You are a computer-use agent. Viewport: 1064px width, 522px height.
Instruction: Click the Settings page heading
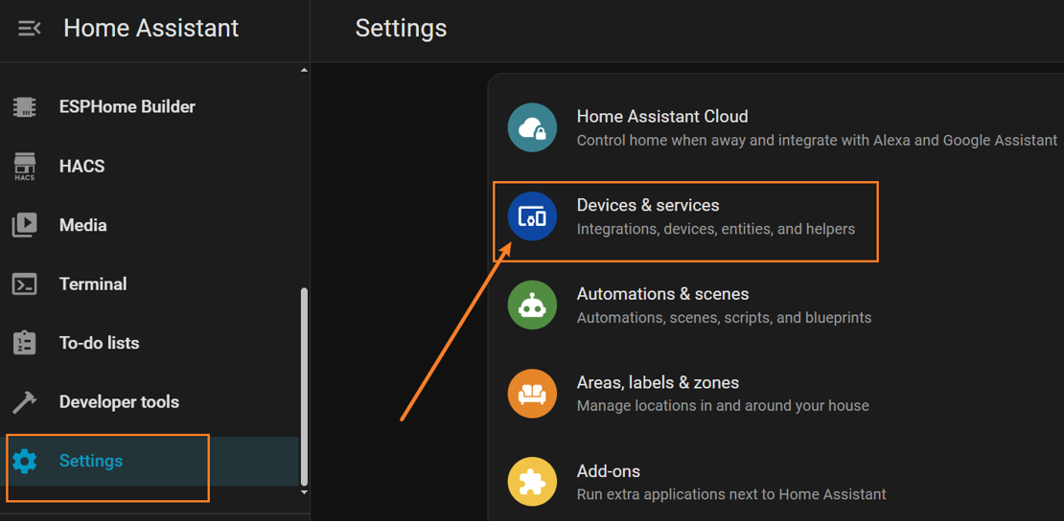401,29
